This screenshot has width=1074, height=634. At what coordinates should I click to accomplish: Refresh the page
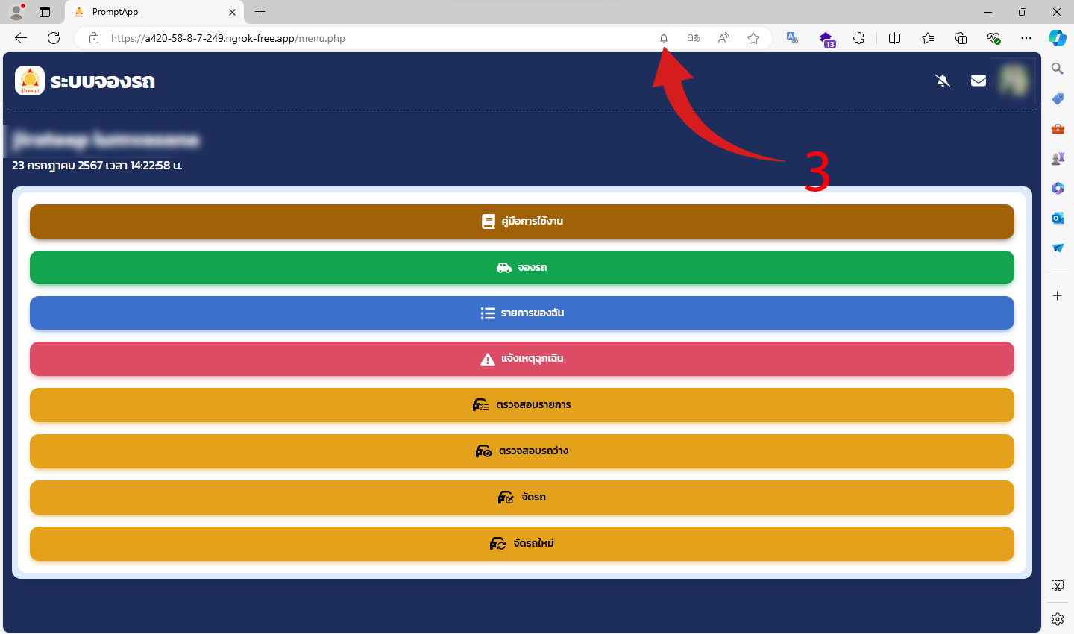pyautogui.click(x=54, y=38)
